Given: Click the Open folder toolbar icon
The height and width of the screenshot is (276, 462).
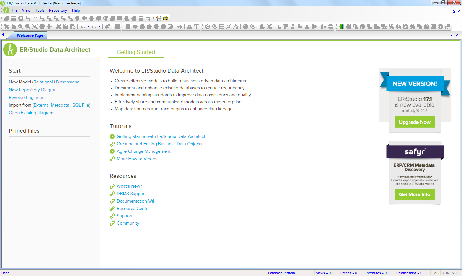Looking at the screenshot, I should coord(166,18).
